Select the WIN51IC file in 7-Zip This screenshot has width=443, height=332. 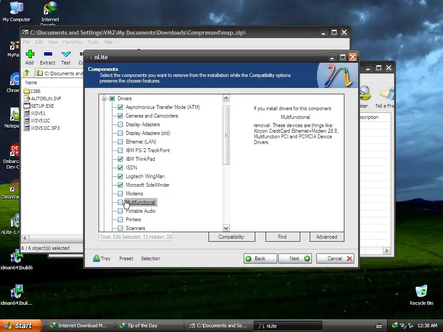click(37, 121)
